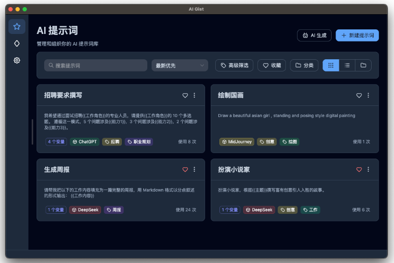
Task: Switch to grid view layout
Action: click(x=331, y=65)
